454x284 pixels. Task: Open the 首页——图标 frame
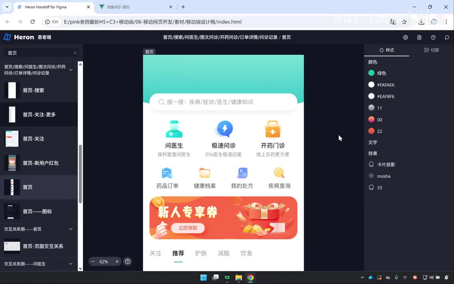[x=39, y=211]
